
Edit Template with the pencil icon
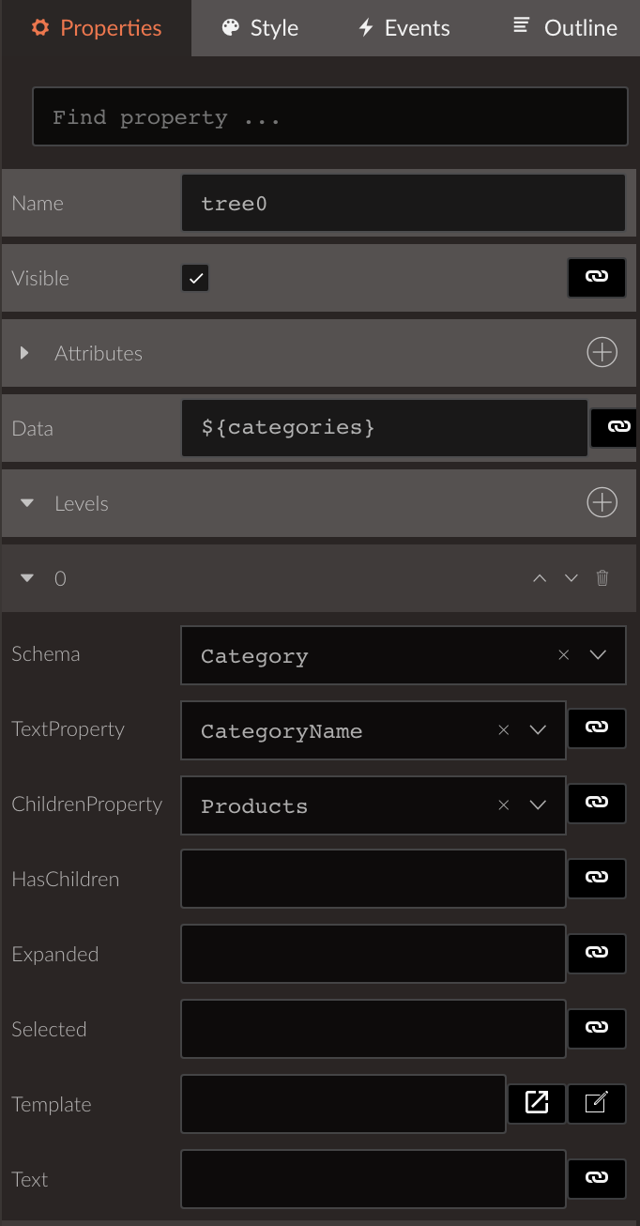click(x=597, y=1102)
